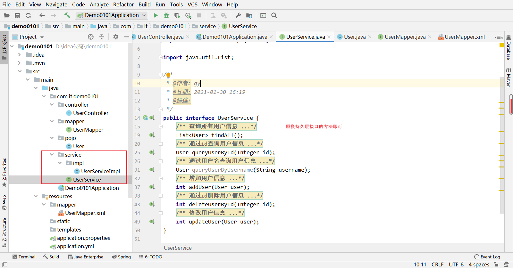Close the UserService.java tab

click(329, 37)
